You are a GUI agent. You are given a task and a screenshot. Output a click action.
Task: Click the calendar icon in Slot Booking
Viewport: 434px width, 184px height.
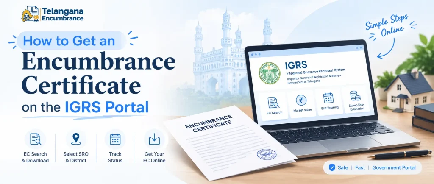pos(328,98)
